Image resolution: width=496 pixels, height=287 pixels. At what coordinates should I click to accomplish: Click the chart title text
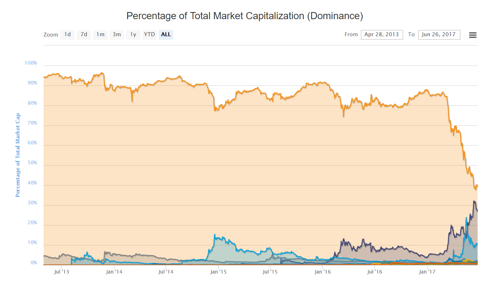click(x=245, y=16)
